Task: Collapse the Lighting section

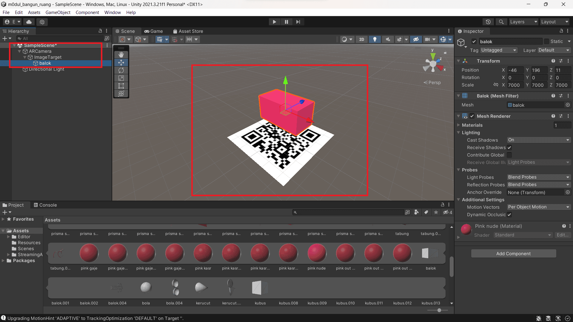Action: coord(459,133)
